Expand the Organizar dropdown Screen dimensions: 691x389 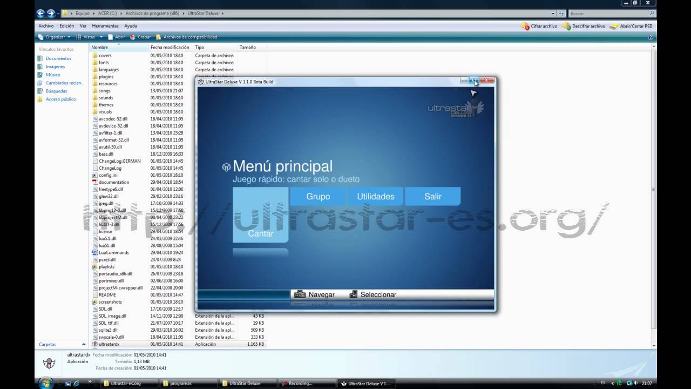click(x=55, y=37)
